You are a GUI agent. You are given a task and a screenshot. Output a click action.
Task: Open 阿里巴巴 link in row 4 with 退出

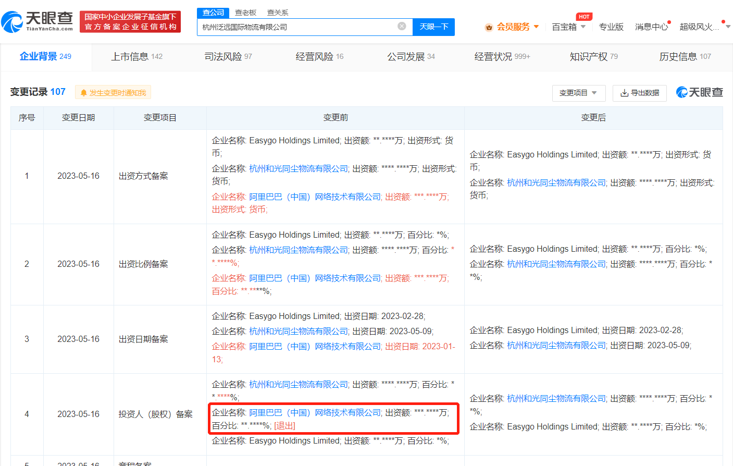coord(315,412)
